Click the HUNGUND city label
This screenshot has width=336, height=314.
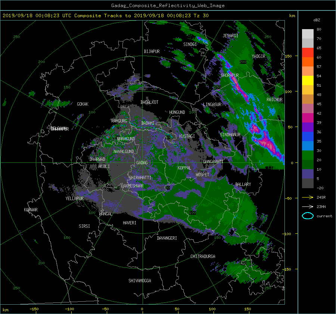coord(177,112)
